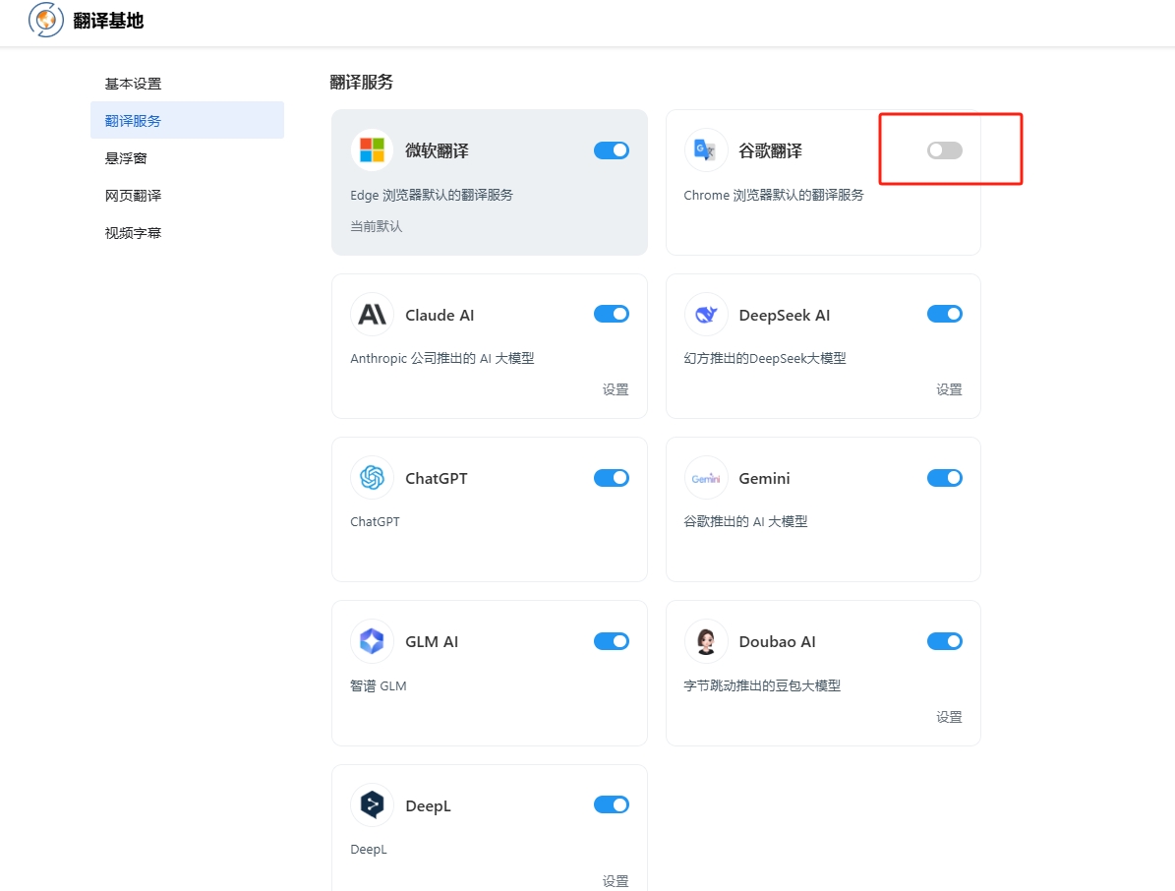Toggle the Gemini service switch
This screenshot has height=891, width=1175.
pos(944,478)
